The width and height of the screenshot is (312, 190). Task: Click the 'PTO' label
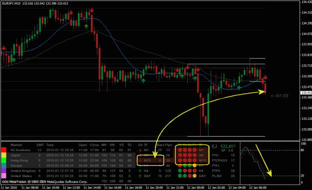click(215, 155)
